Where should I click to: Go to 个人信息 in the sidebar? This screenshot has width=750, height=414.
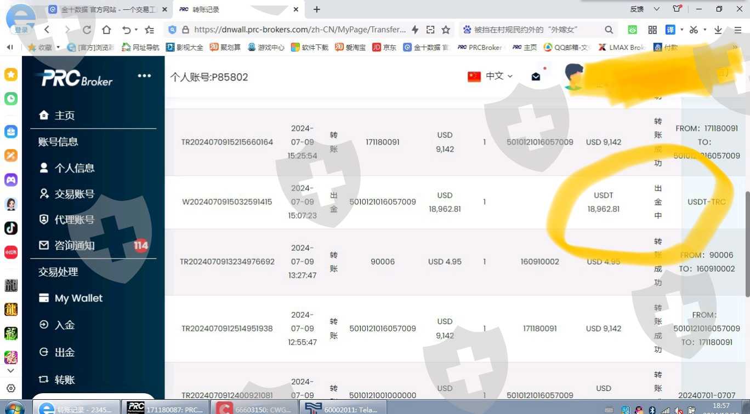pyautogui.click(x=74, y=168)
